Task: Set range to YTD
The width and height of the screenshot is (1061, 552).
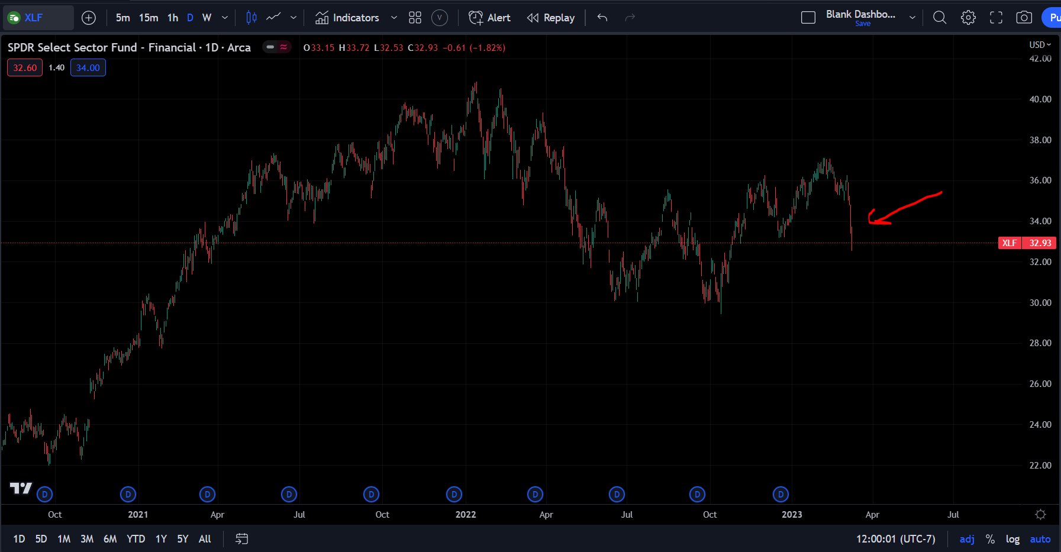Action: click(x=136, y=539)
